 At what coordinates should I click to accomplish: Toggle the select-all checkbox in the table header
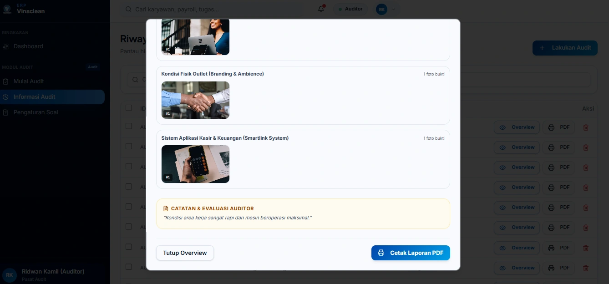click(x=129, y=108)
